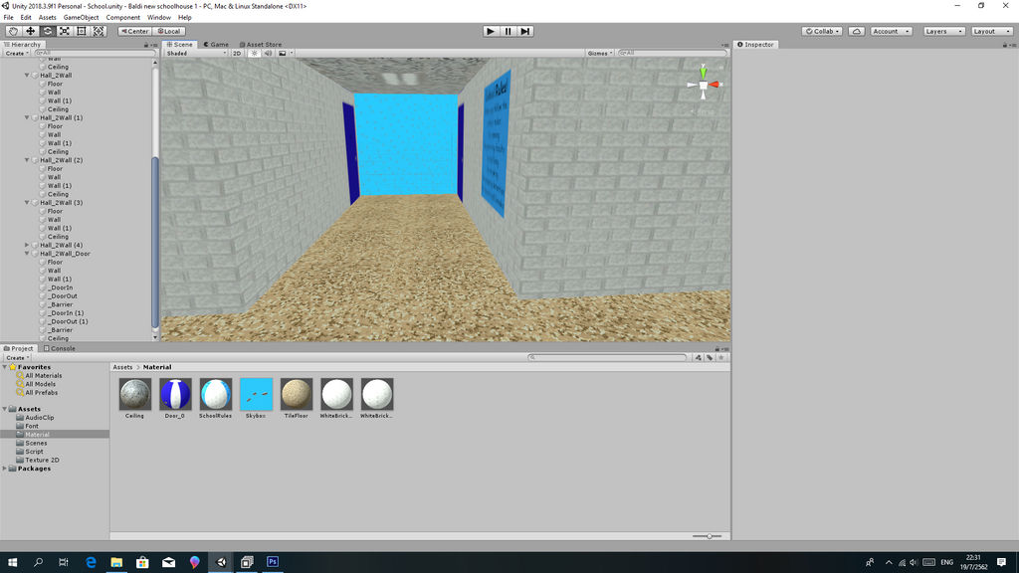Toggle scene audio

[x=269, y=54]
